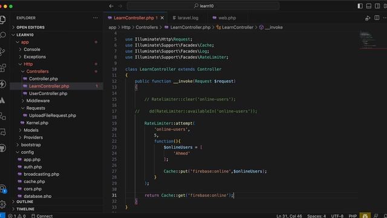Image resolution: width=387 pixels, height=218 pixels.
Task: Switch to the web.php tab
Action: (x=224, y=18)
